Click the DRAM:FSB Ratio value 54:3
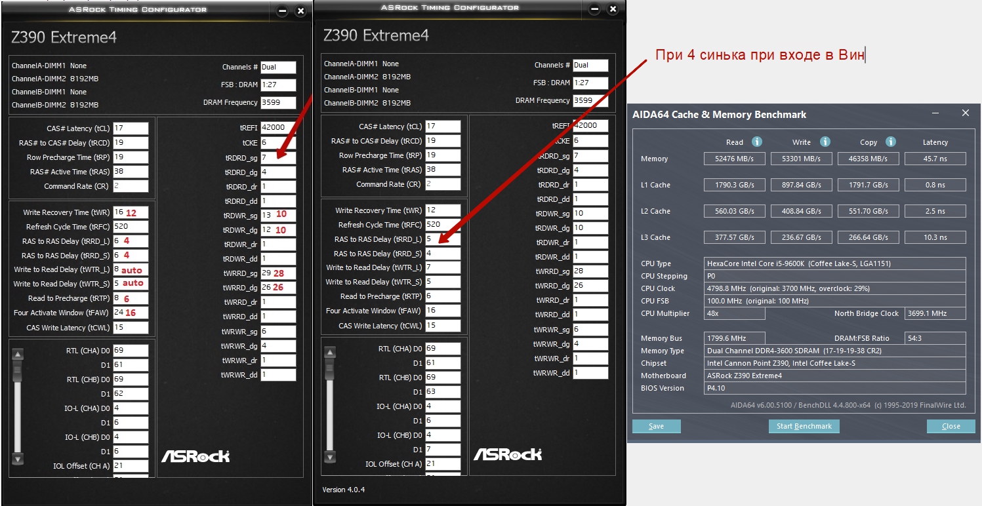This screenshot has height=506, width=982. 935,338
